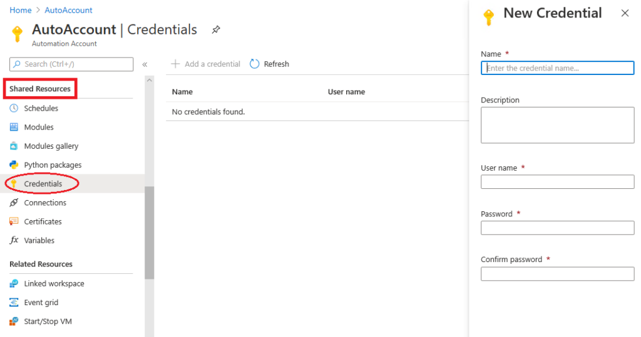
Task: Click the Modules grid icon
Action: pyautogui.click(x=14, y=127)
